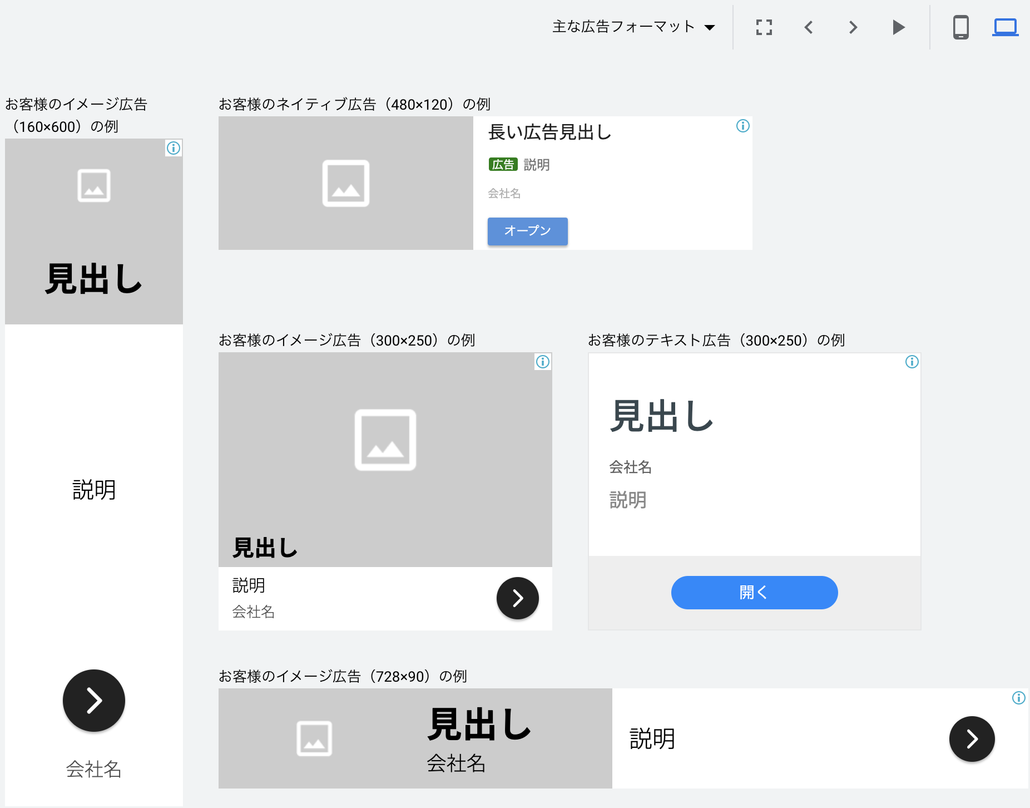Click info icon on native 480×120 ad
This screenshot has width=1030, height=808.
click(743, 126)
